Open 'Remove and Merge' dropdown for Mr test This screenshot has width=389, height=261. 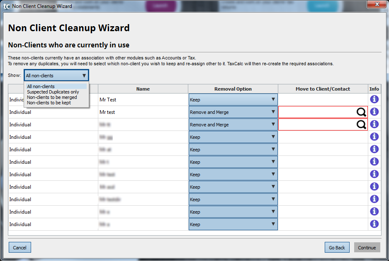233,112
